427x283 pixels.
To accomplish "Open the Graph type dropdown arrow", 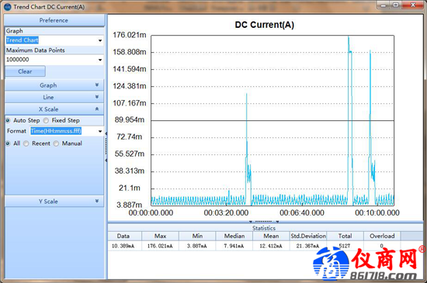I will (100, 40).
